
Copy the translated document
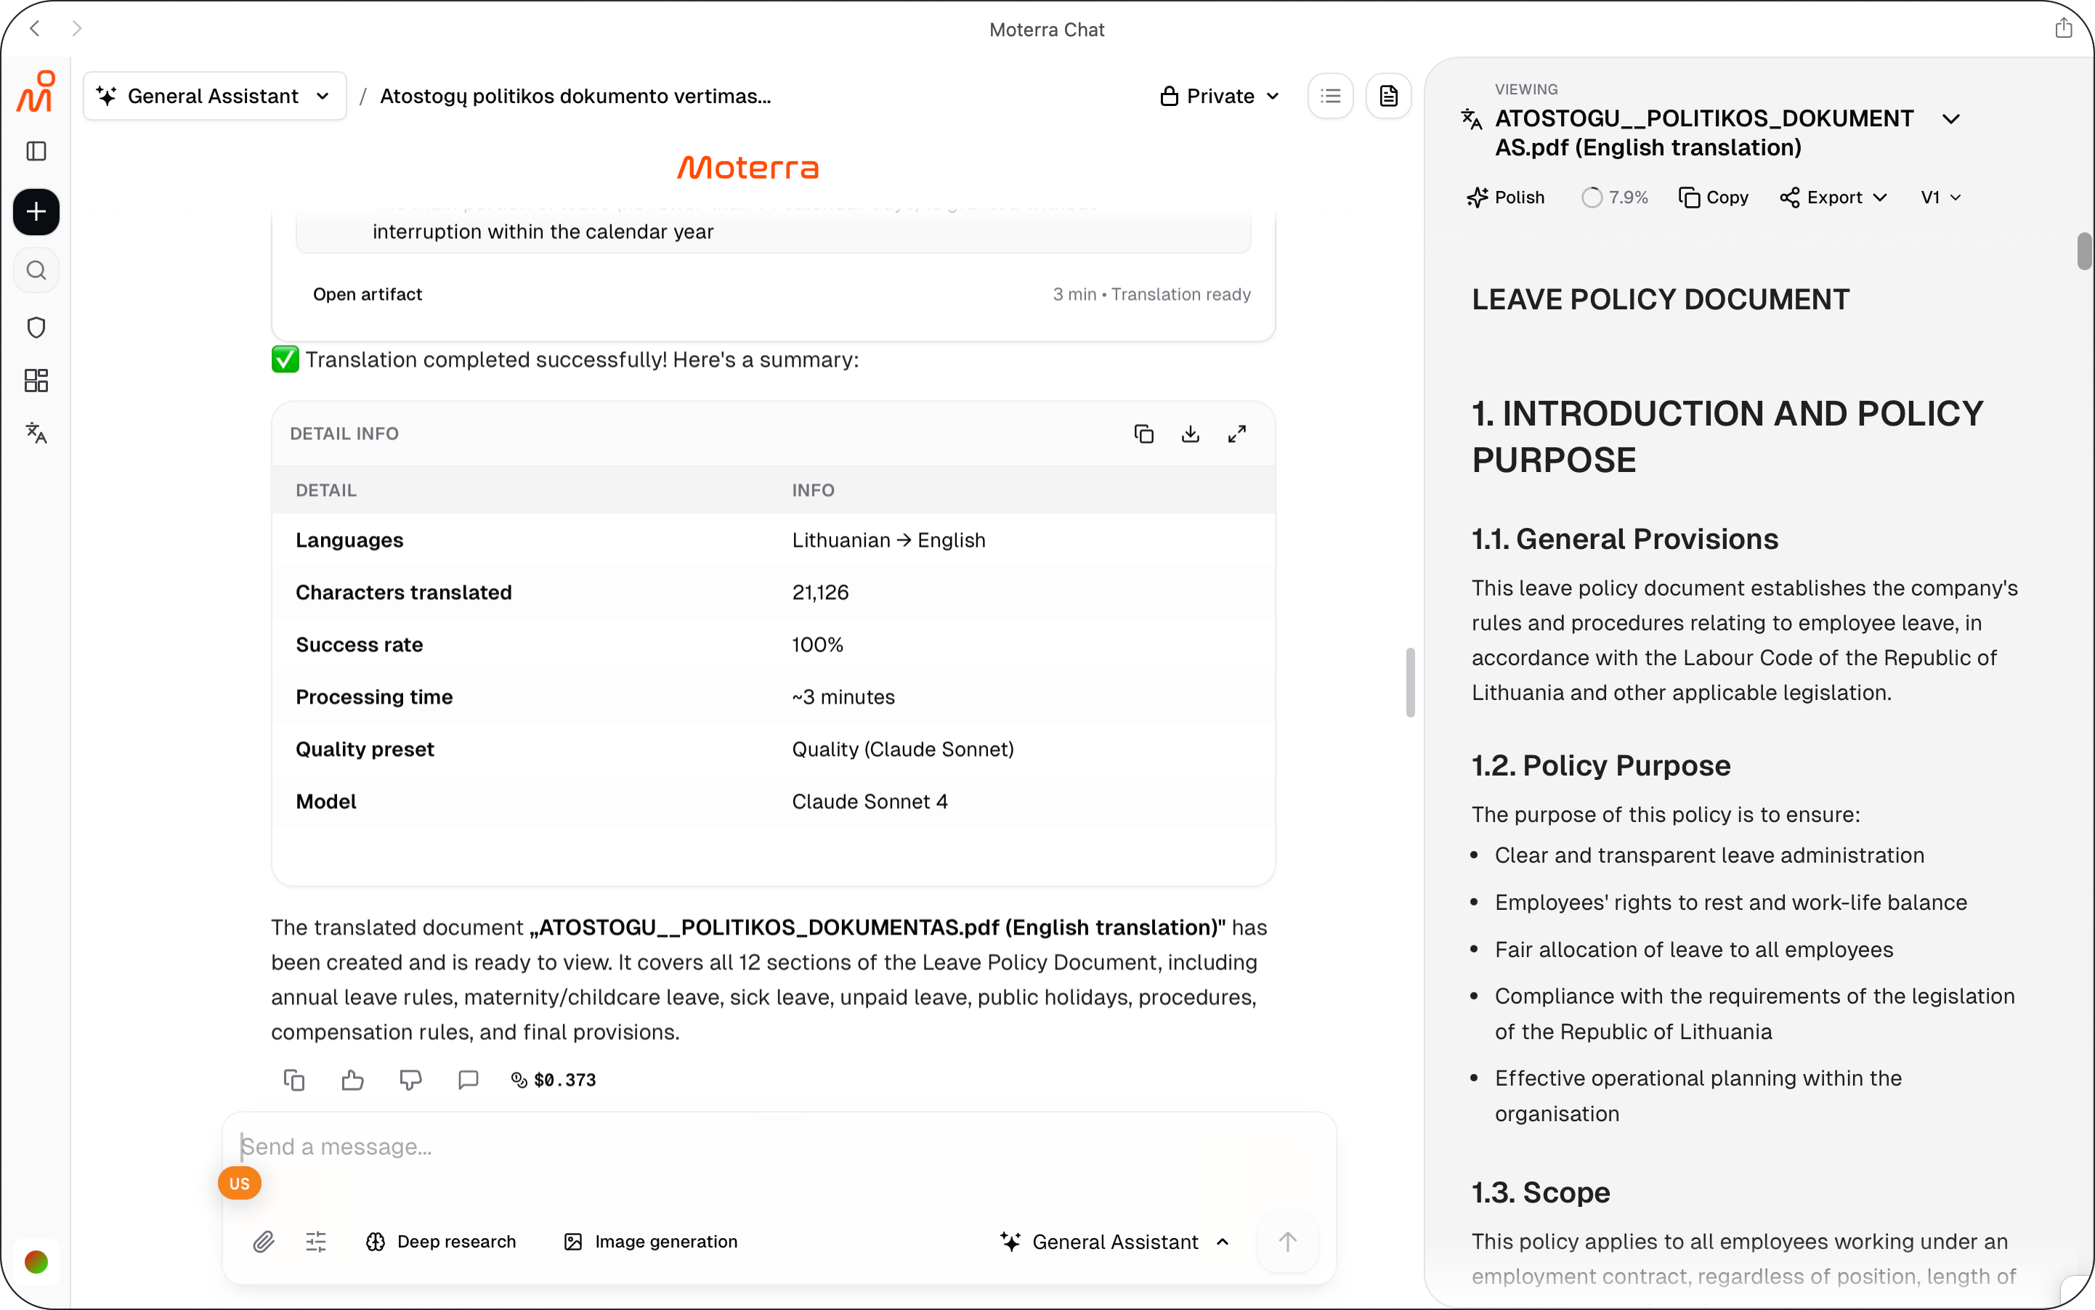pyautogui.click(x=1714, y=198)
